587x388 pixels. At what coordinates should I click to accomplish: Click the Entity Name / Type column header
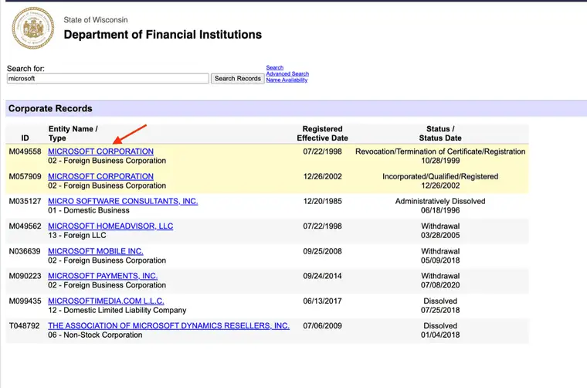(73, 134)
